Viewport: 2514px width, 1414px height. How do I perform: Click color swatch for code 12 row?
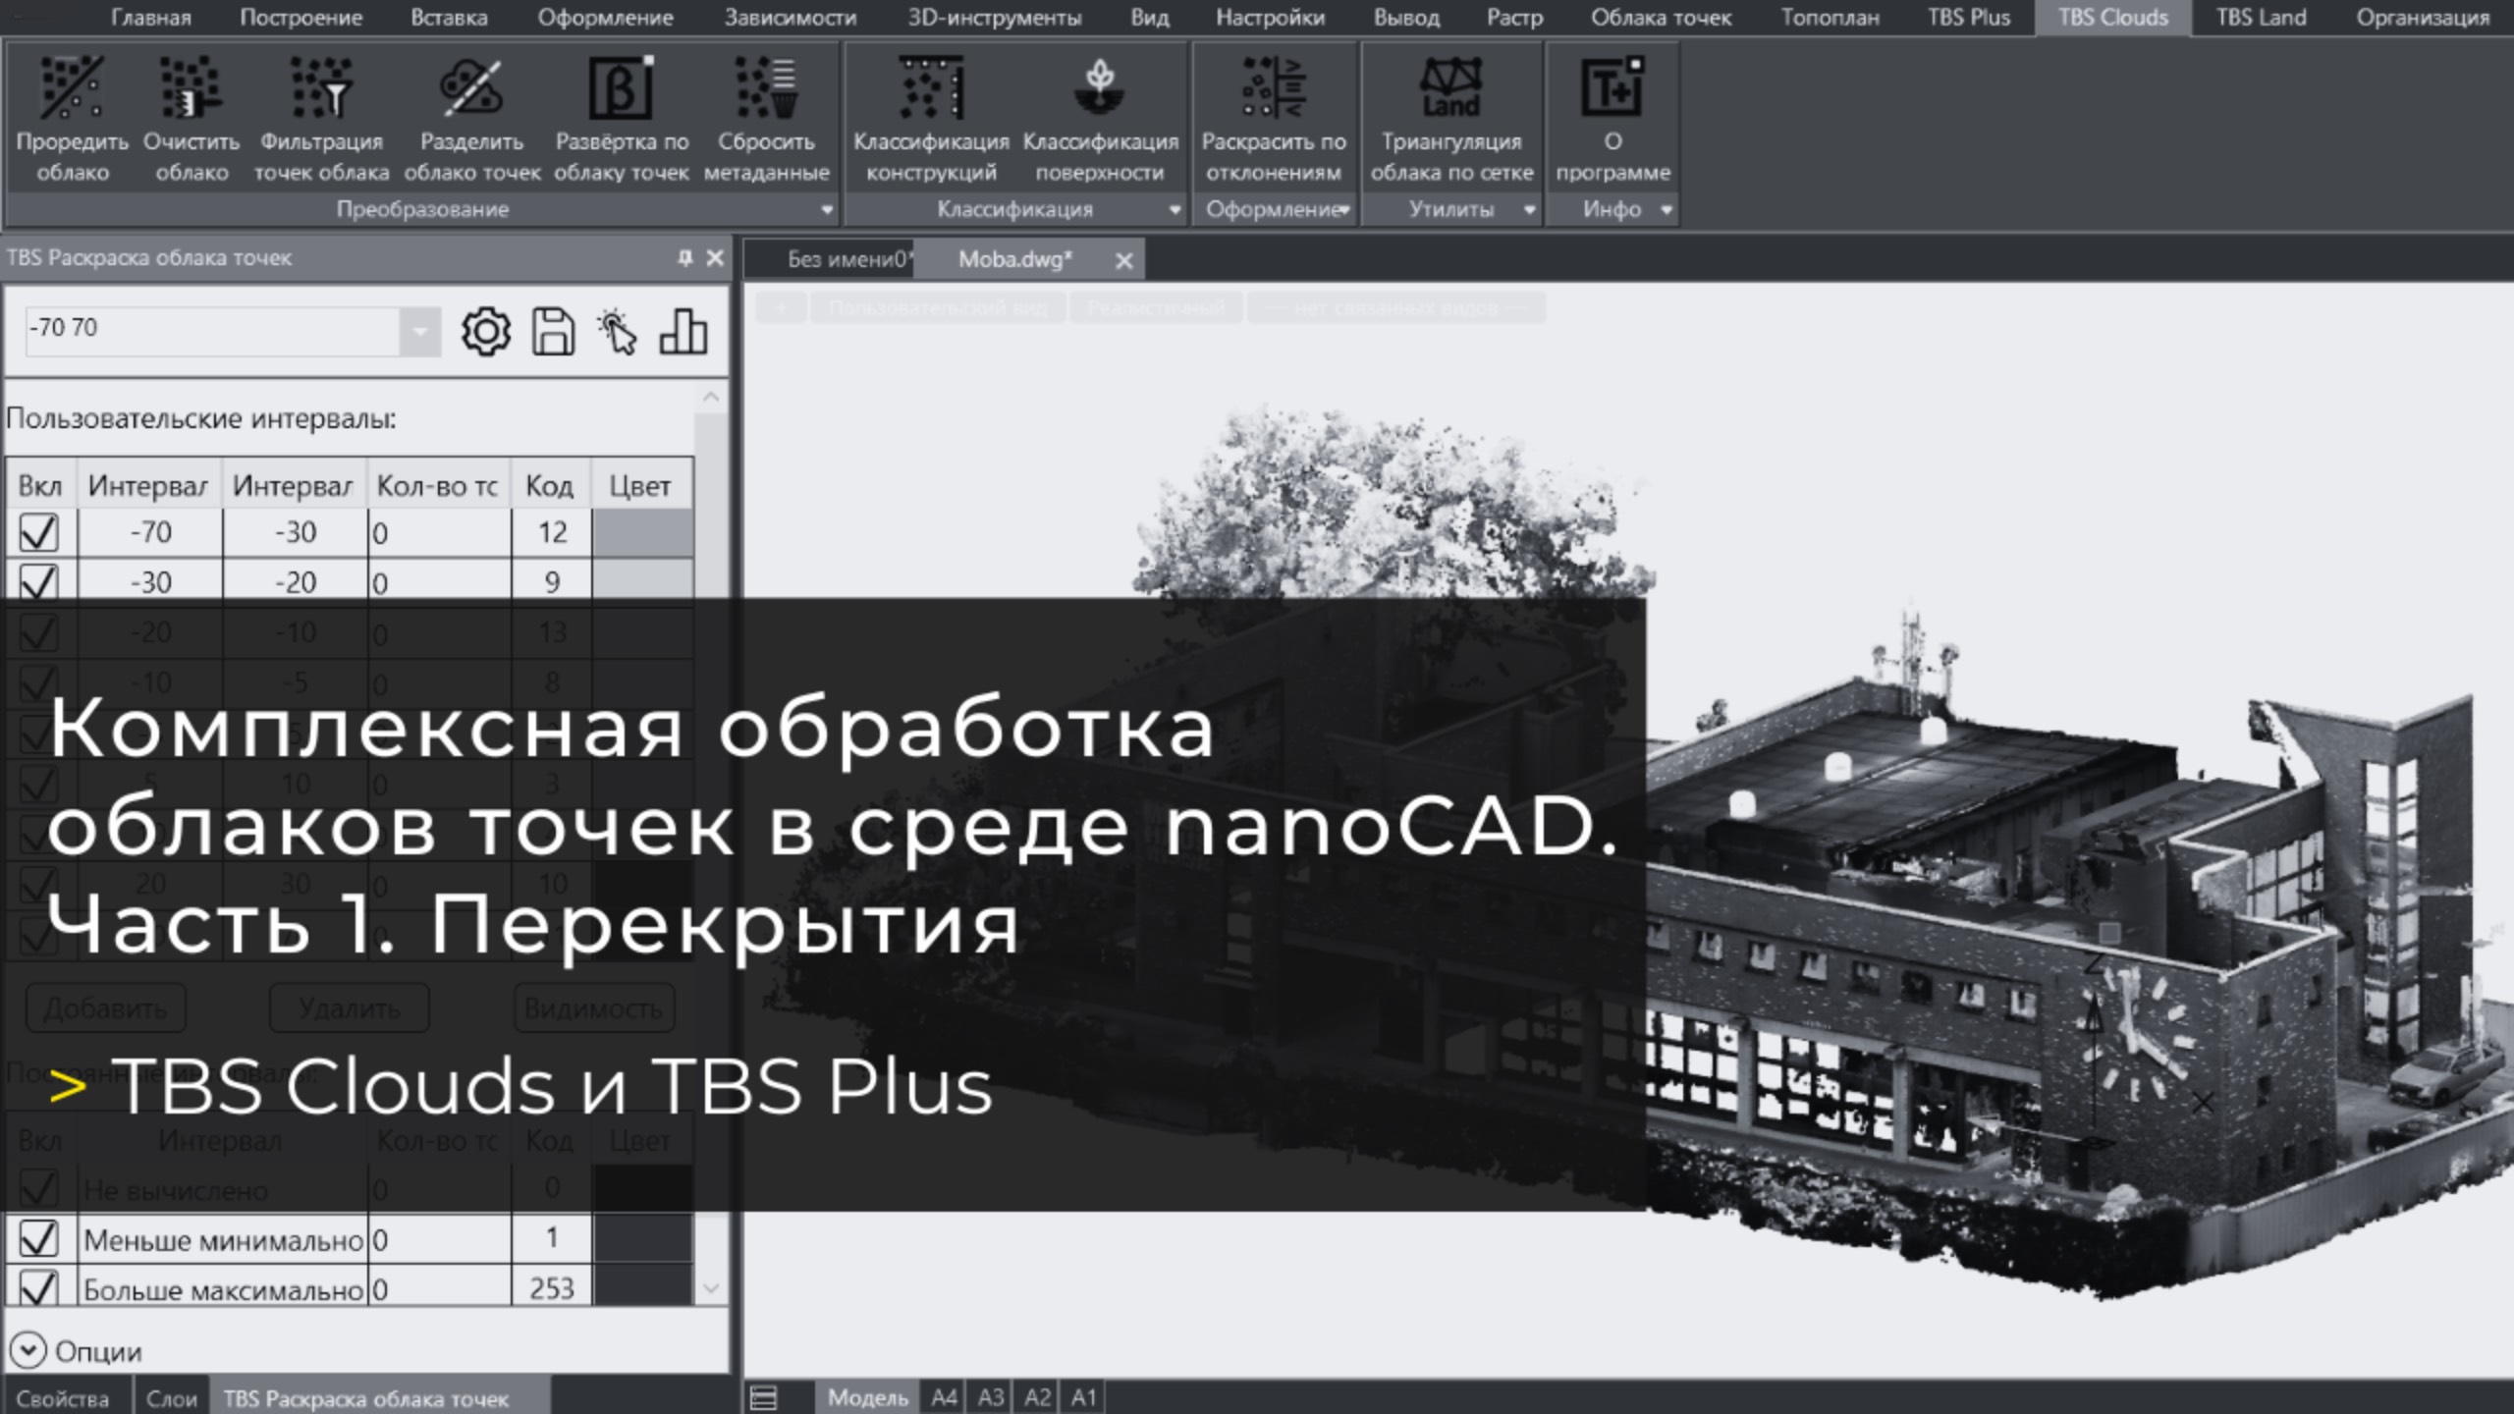(x=642, y=533)
